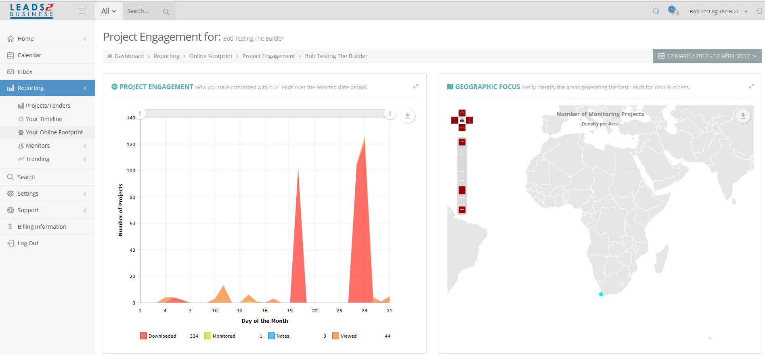Image resolution: width=765 pixels, height=355 pixels.
Task: Download the geographic map image
Action: click(743, 116)
